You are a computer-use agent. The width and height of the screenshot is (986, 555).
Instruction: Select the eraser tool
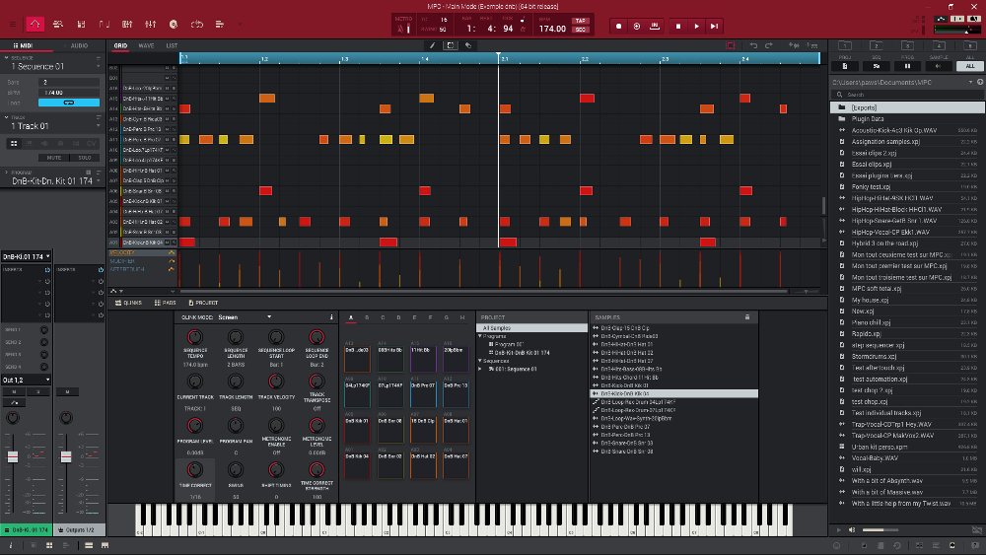click(468, 45)
